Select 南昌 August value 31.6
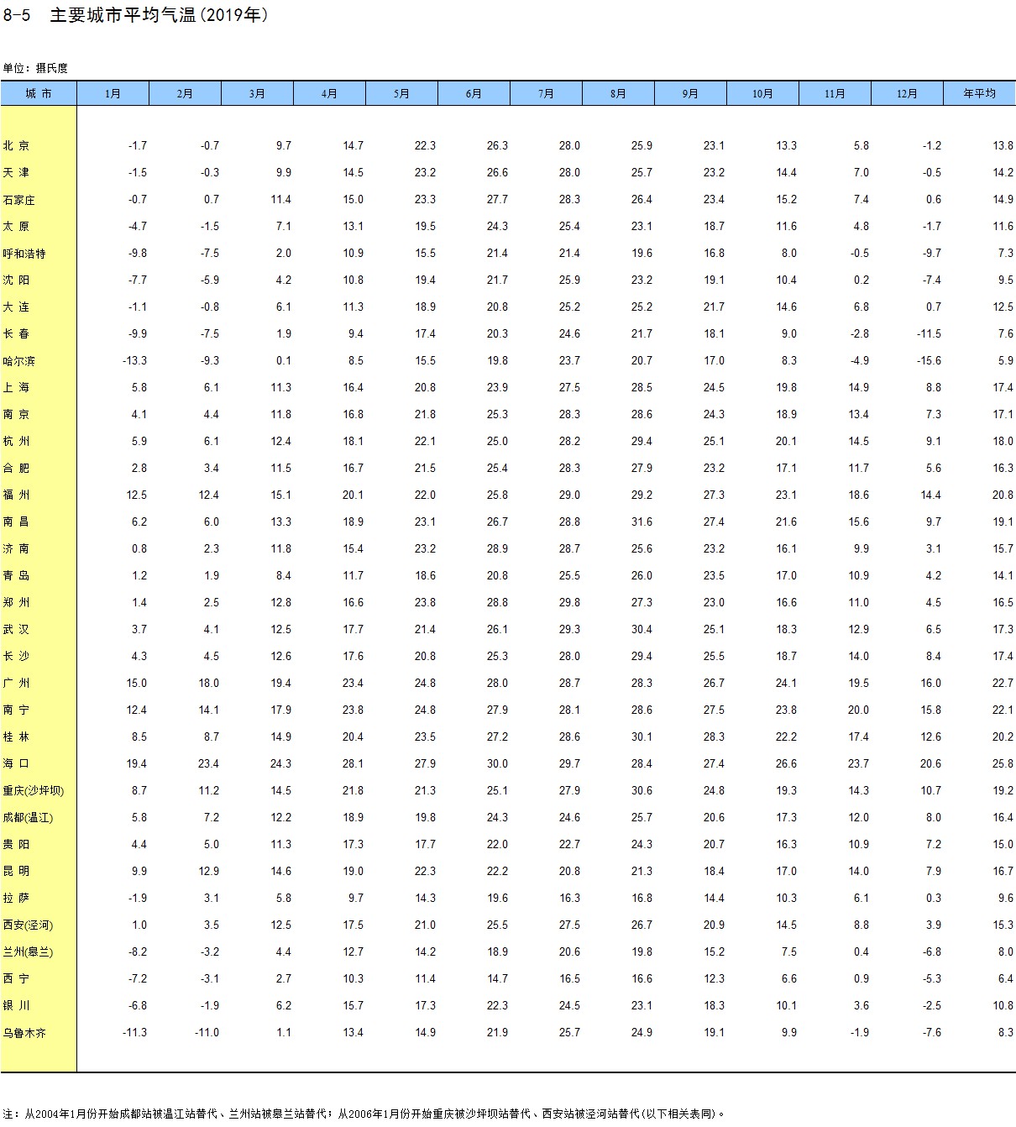Viewport: 1016px width, 1127px height. click(642, 522)
